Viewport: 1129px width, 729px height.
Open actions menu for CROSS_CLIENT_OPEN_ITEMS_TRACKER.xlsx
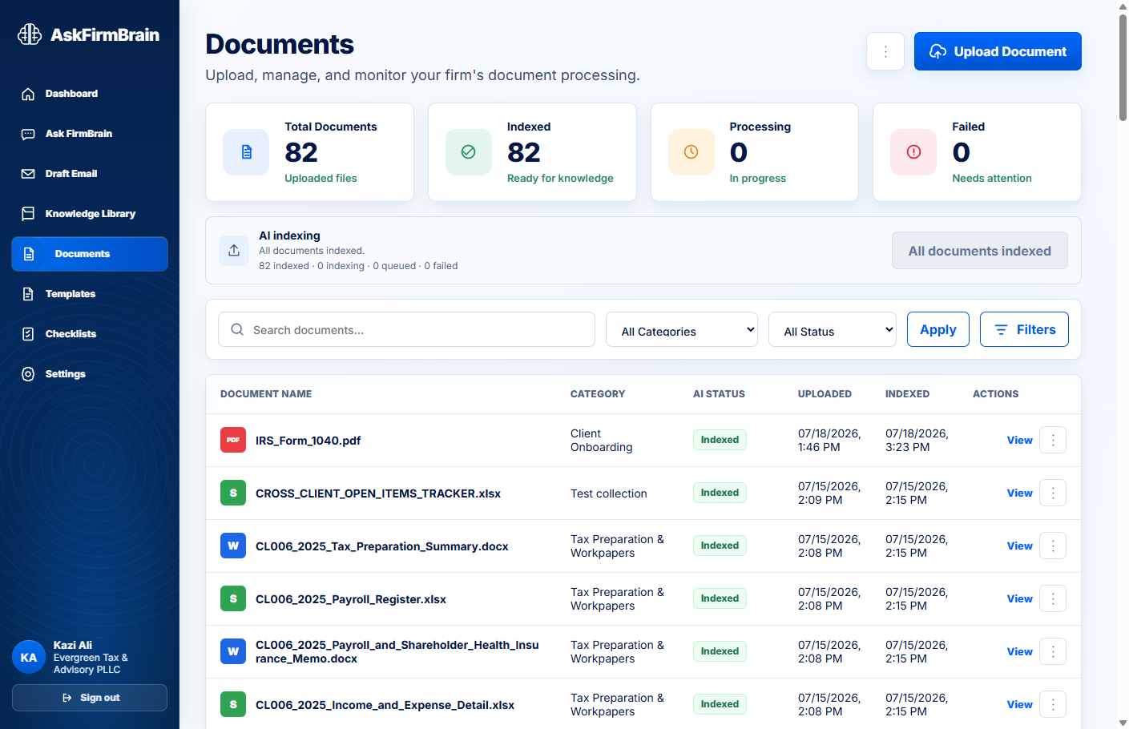pos(1053,493)
